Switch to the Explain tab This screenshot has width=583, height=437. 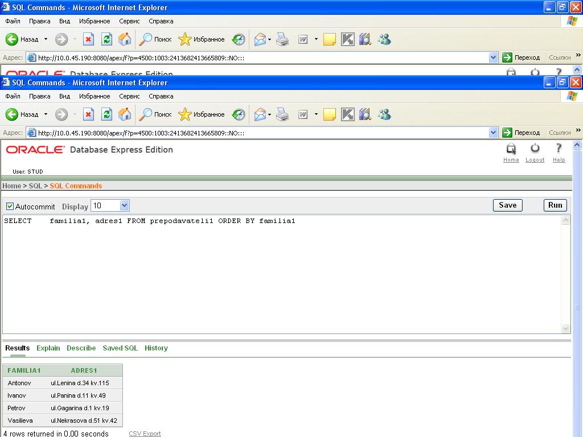pos(48,348)
